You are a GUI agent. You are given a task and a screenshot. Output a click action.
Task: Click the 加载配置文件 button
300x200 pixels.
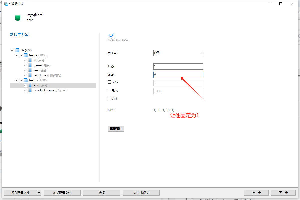tap(62, 193)
